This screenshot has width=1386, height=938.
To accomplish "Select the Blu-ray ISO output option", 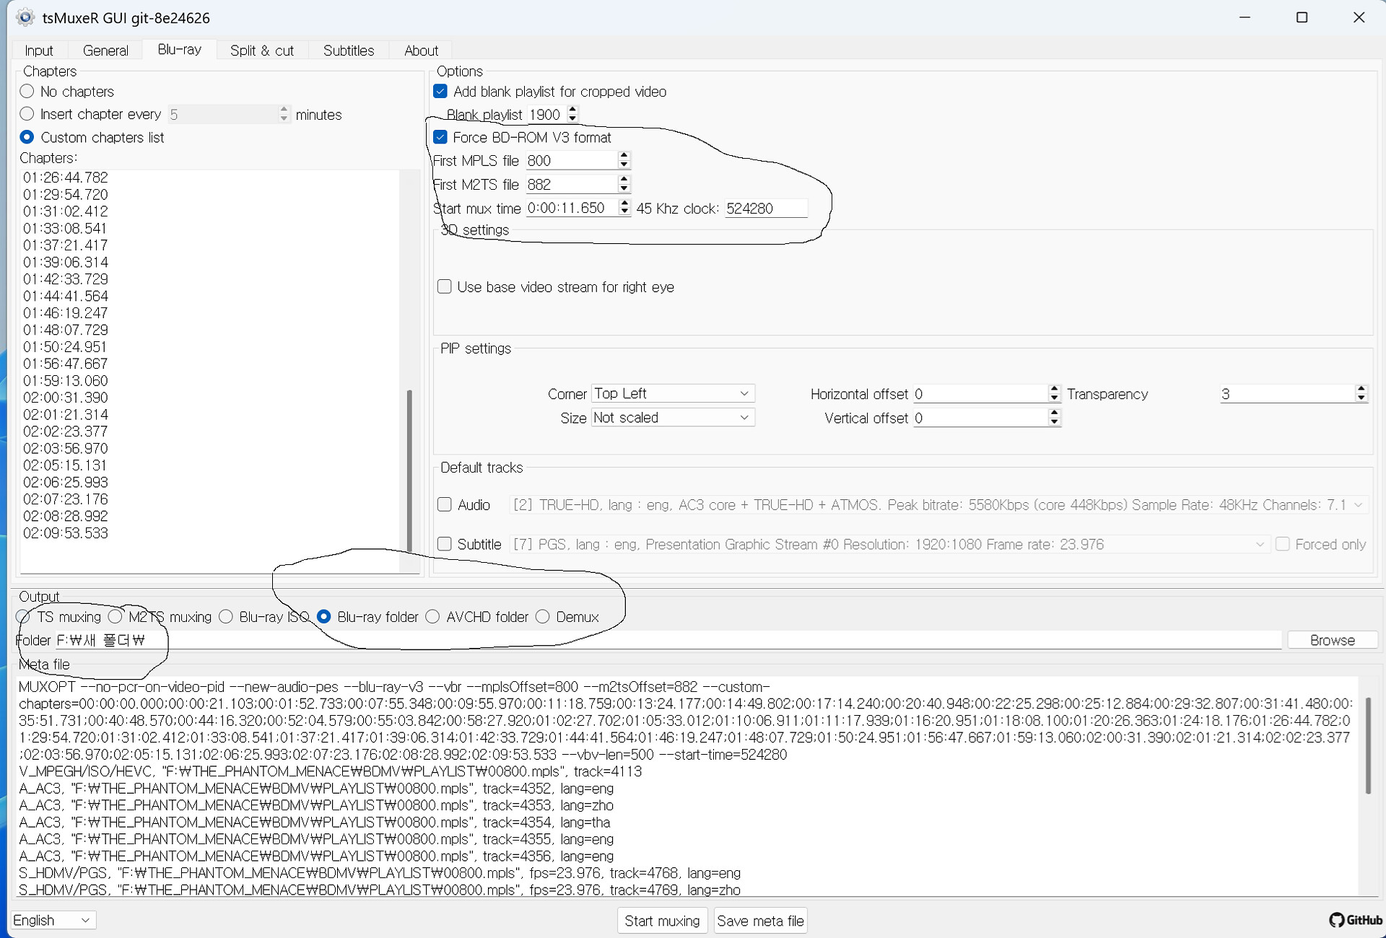I will click(227, 617).
